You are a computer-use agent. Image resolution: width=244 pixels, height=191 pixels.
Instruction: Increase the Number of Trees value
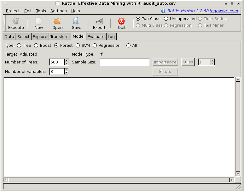click(67, 60)
